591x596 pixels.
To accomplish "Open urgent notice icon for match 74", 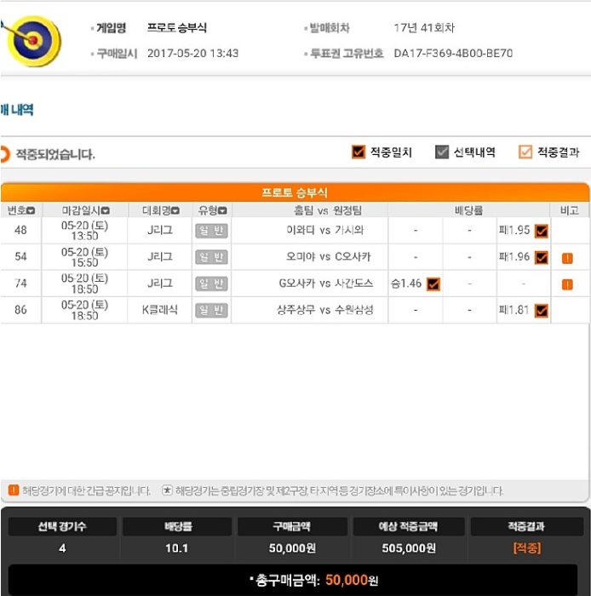I will pyautogui.click(x=567, y=284).
